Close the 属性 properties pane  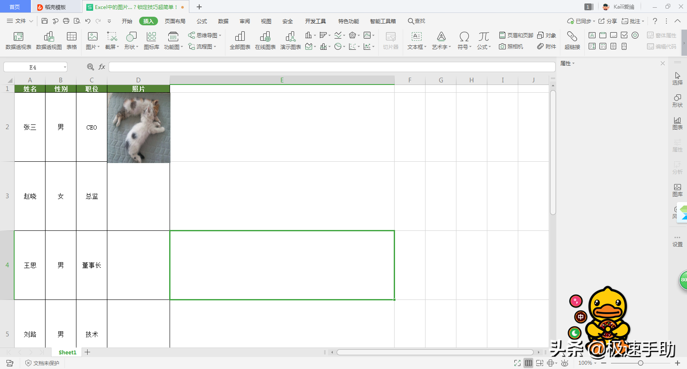click(663, 63)
